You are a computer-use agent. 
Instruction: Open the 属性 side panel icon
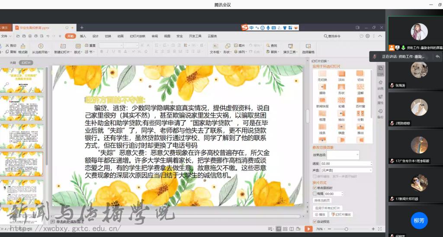[380, 99]
